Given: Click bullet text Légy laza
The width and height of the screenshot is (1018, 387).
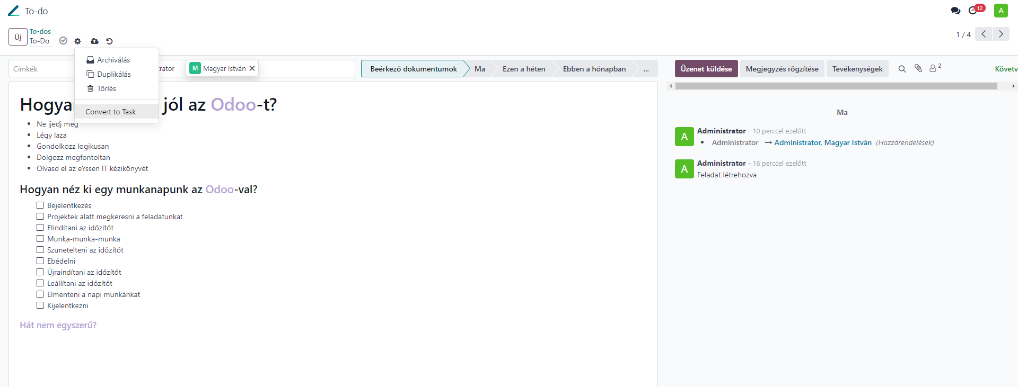Looking at the screenshot, I should (51, 135).
